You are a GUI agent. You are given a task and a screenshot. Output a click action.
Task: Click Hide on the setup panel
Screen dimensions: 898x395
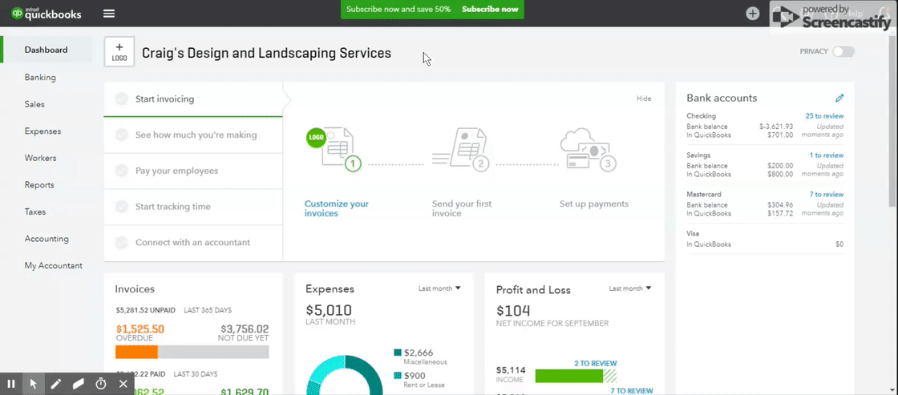point(644,99)
